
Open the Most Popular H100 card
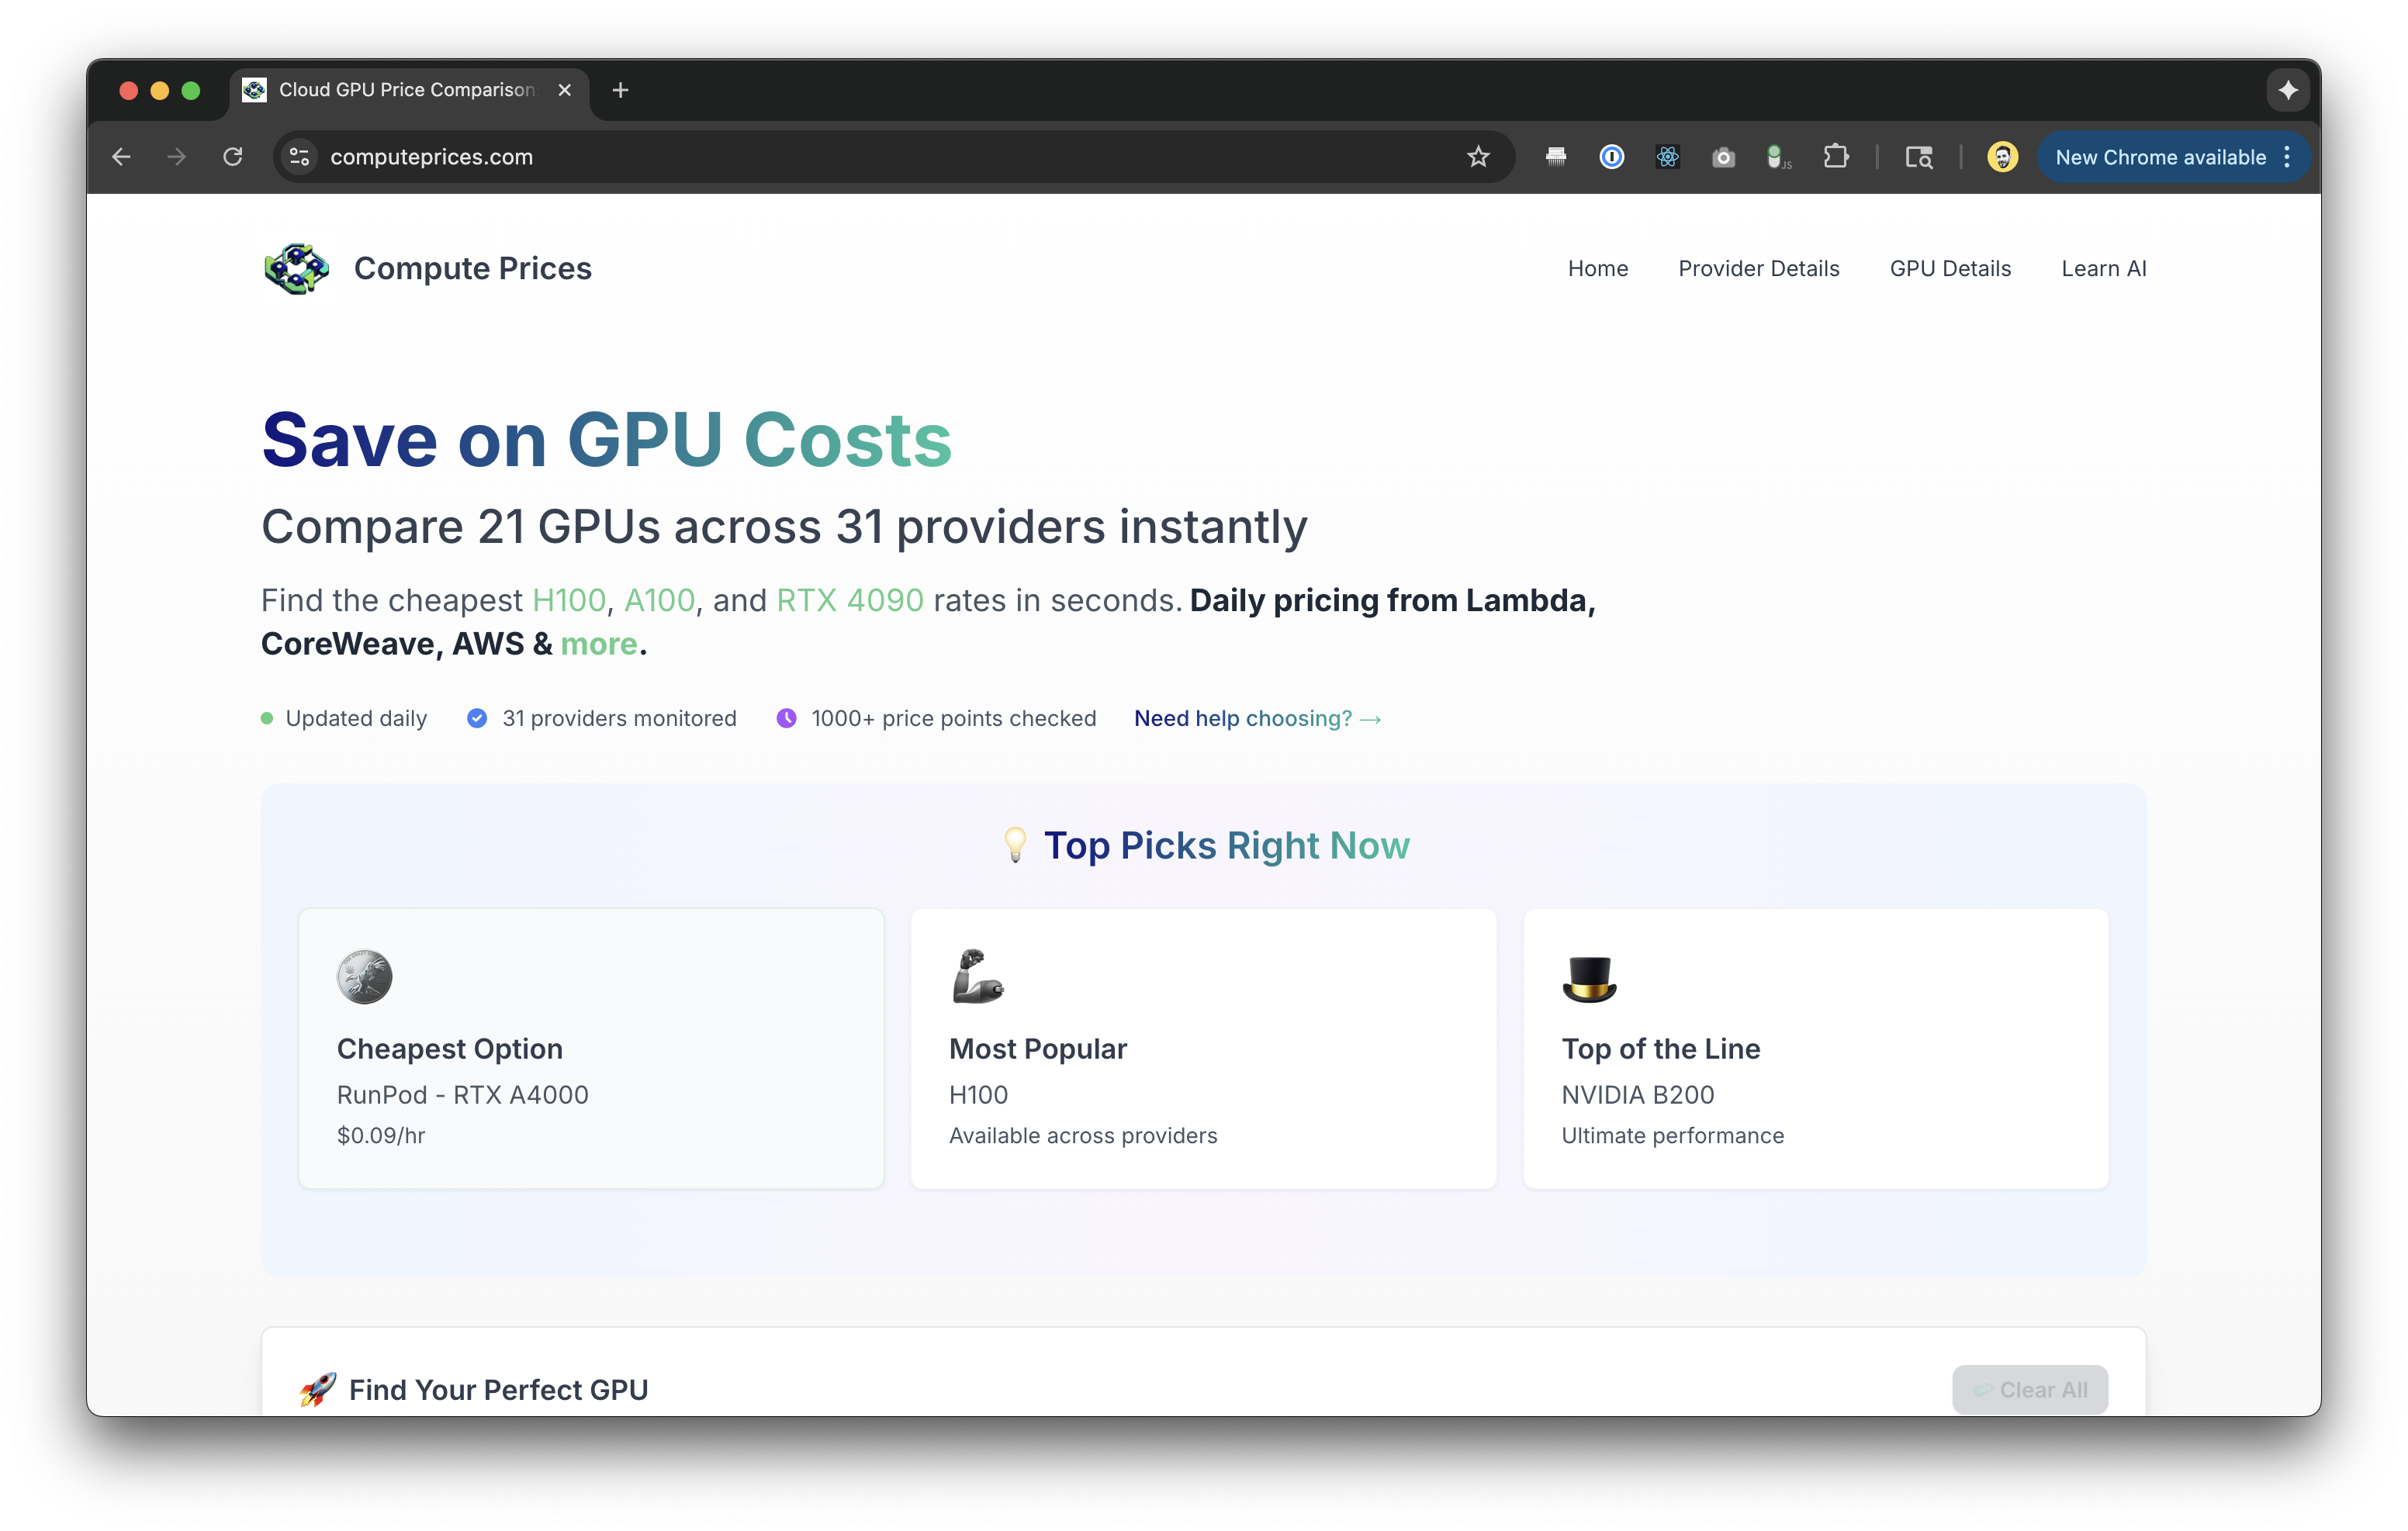click(x=1203, y=1048)
